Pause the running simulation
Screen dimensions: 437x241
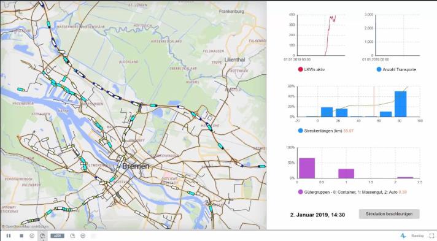tap(9, 235)
